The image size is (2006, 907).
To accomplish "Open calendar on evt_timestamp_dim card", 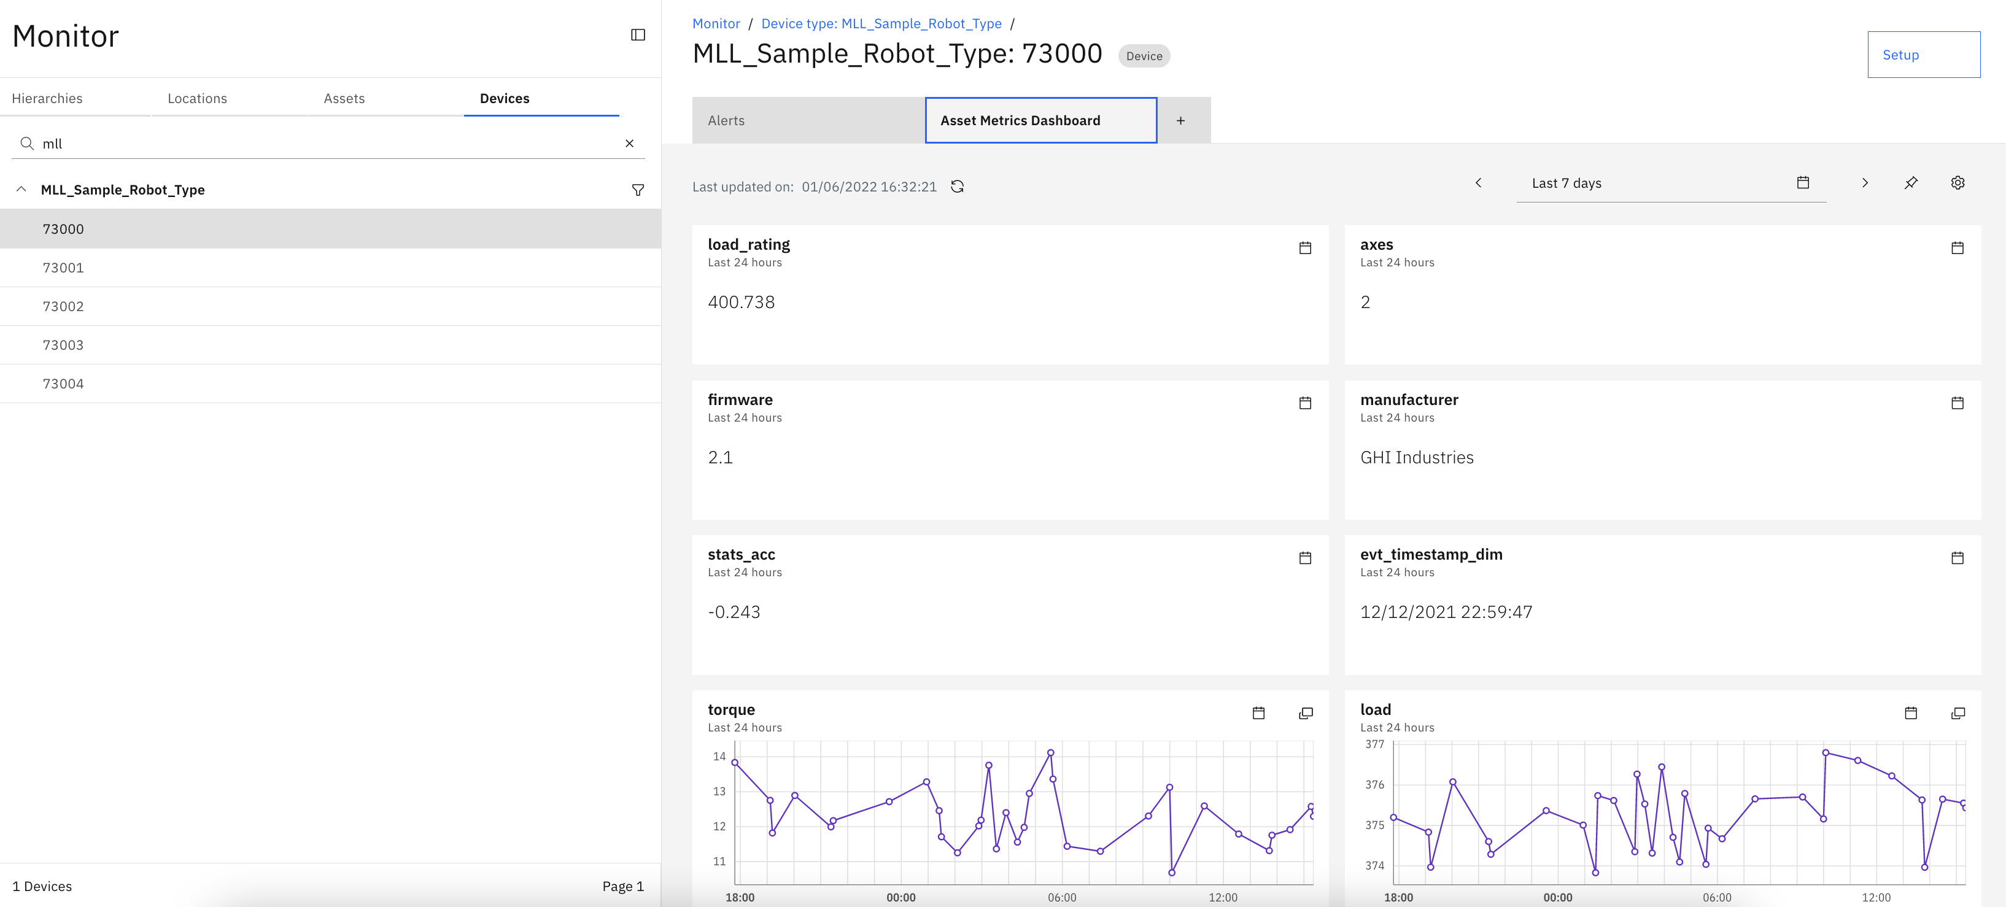I will [1957, 558].
